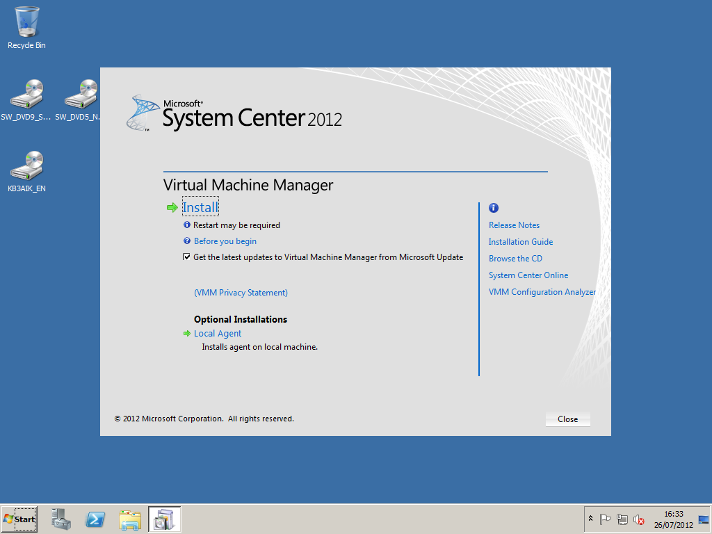Uncheck Get the latest updates from Microsoft Update
This screenshot has width=712, height=534.
[x=186, y=257]
